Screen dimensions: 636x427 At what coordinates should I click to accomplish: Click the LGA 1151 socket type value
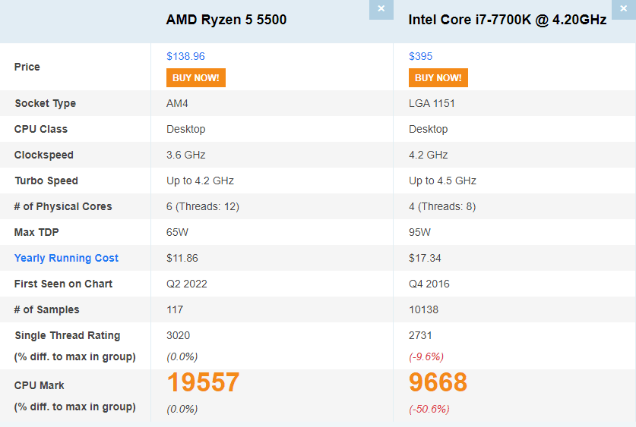point(432,103)
